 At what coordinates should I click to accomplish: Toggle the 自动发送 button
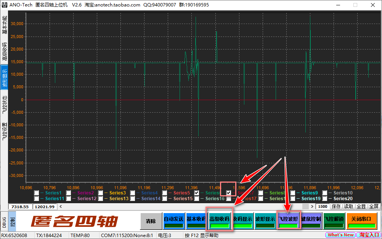click(x=174, y=221)
